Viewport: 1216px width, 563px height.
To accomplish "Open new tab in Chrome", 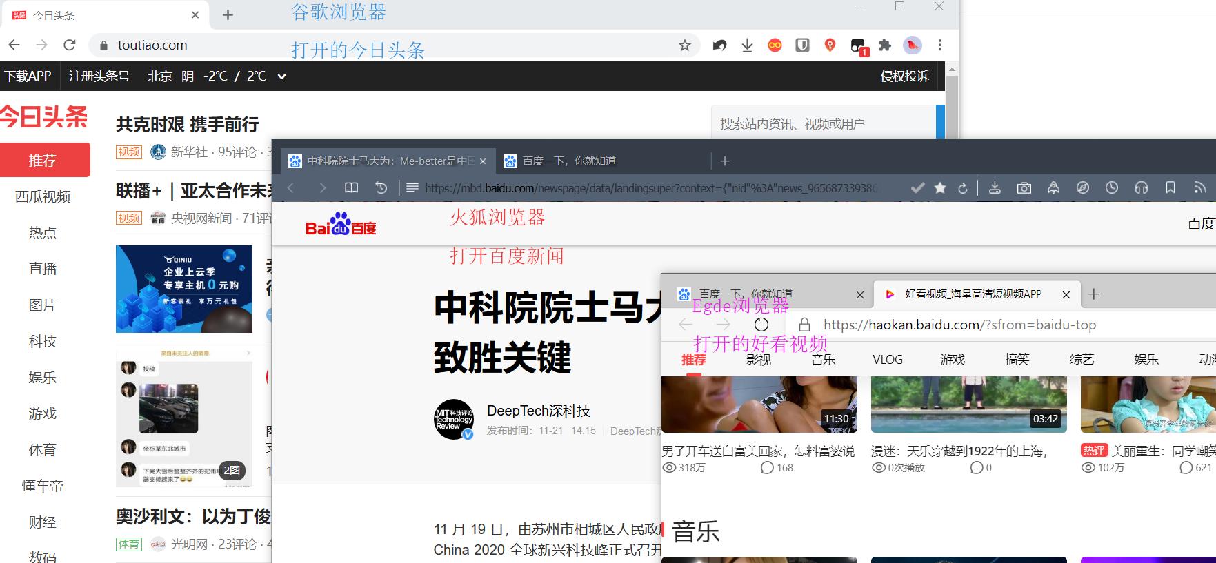I will click(x=228, y=14).
